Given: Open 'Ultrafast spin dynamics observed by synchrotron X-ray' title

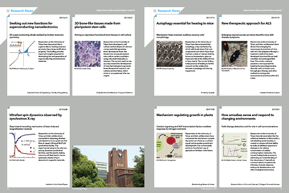Looking at the screenshot, I should 36,117.
